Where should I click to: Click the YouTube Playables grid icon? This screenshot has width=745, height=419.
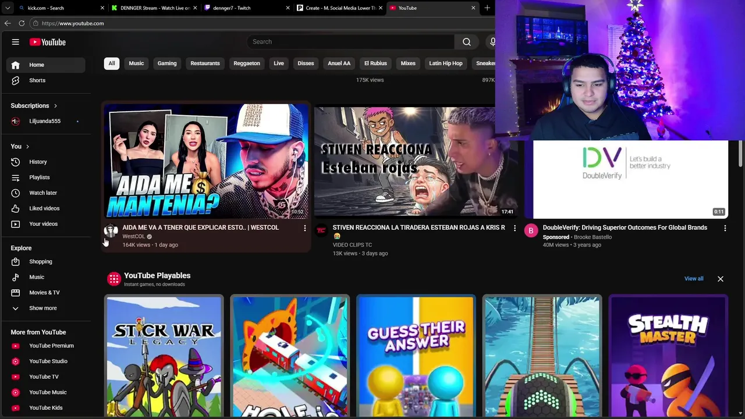pyautogui.click(x=113, y=279)
